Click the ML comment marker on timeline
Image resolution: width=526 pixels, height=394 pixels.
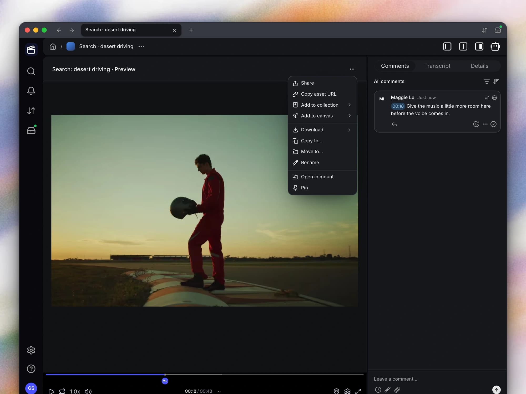[x=165, y=381]
